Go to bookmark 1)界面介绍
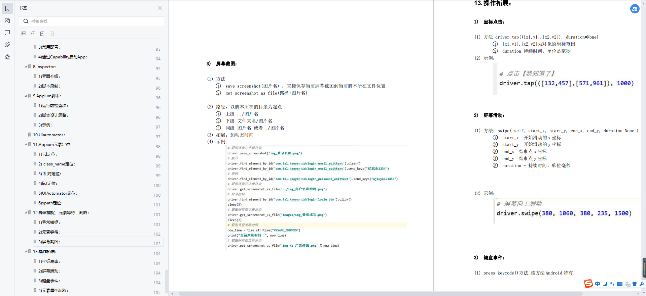 49,77
